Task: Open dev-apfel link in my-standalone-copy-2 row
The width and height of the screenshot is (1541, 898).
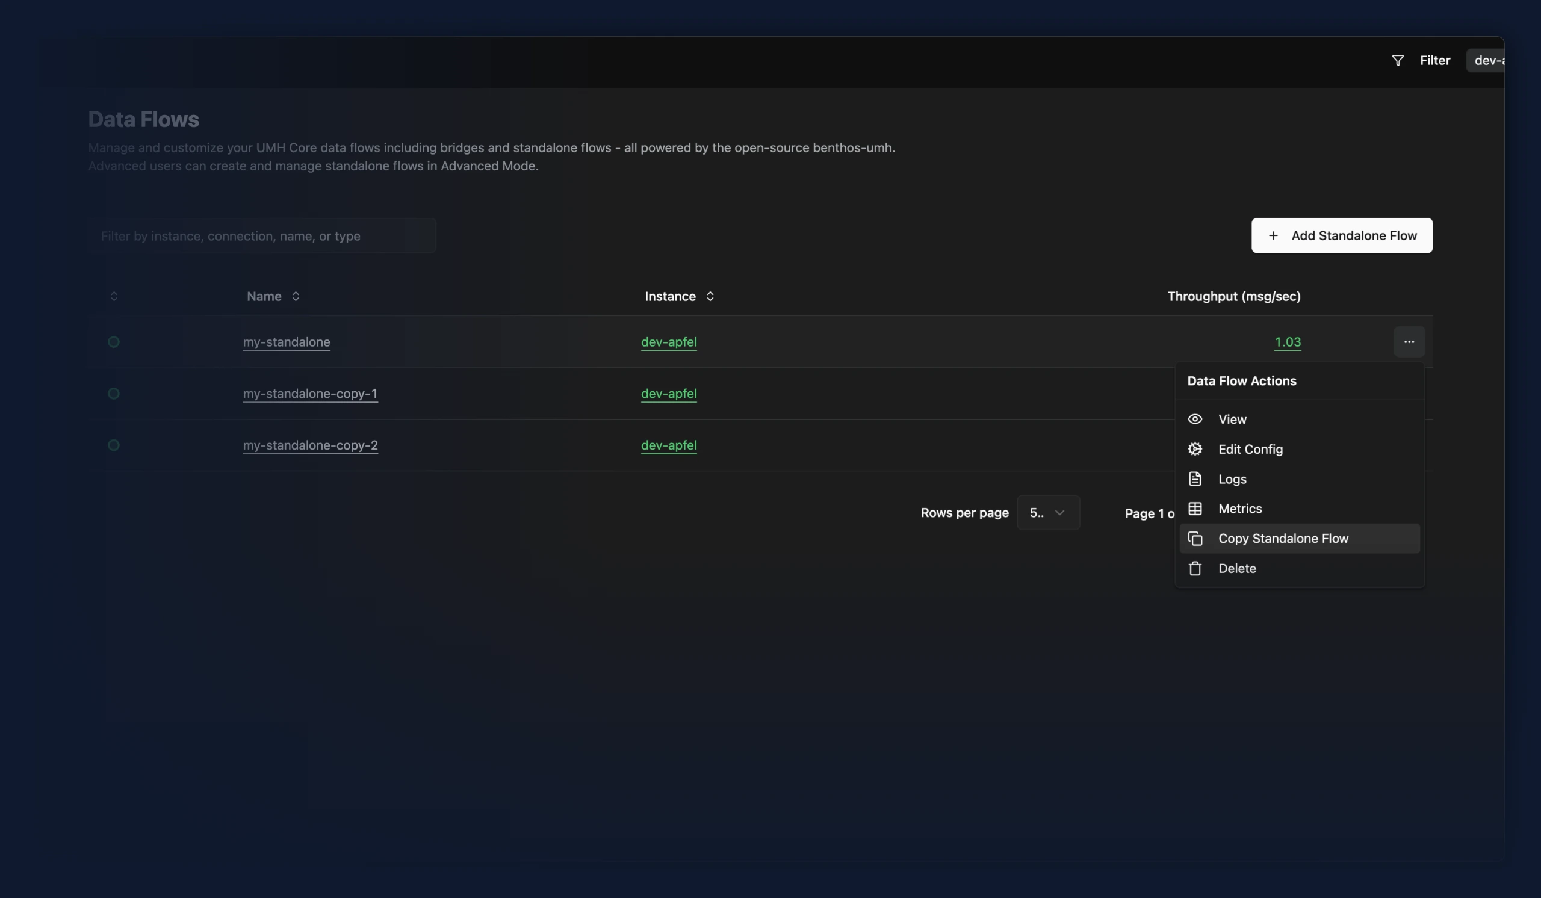Action: pyautogui.click(x=668, y=445)
